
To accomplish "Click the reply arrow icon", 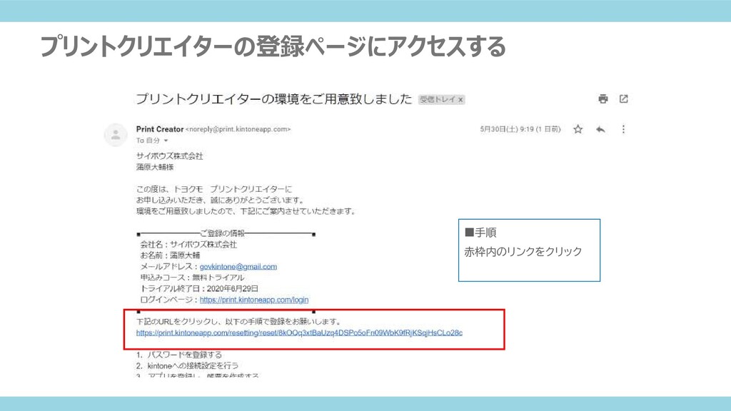I will click(600, 129).
